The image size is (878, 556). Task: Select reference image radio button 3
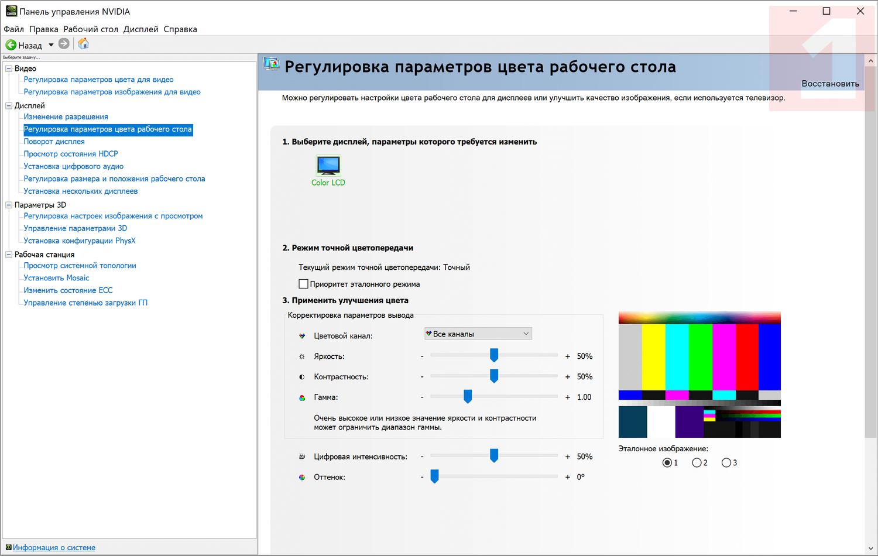(x=726, y=463)
